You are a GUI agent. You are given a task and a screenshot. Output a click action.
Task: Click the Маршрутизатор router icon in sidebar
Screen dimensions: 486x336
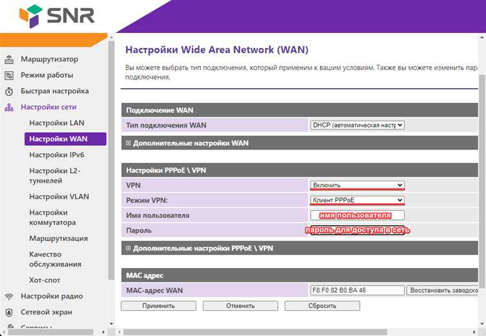(9, 60)
